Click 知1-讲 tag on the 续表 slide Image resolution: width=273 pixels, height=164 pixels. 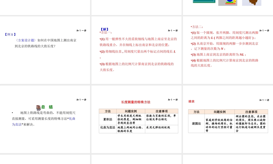[x=264, y=100]
